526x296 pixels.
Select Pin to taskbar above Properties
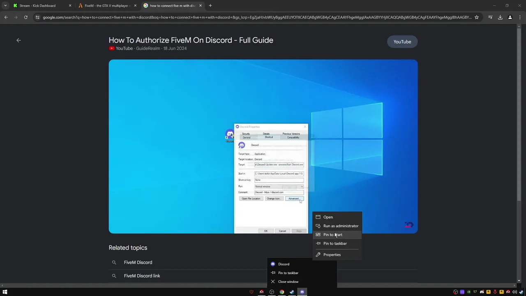click(337, 243)
